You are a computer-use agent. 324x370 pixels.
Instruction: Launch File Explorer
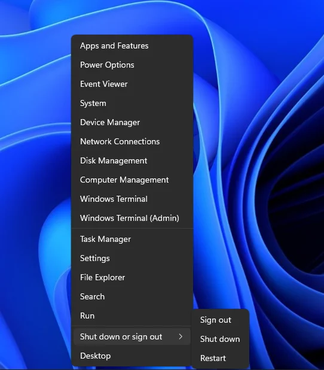tap(132, 277)
